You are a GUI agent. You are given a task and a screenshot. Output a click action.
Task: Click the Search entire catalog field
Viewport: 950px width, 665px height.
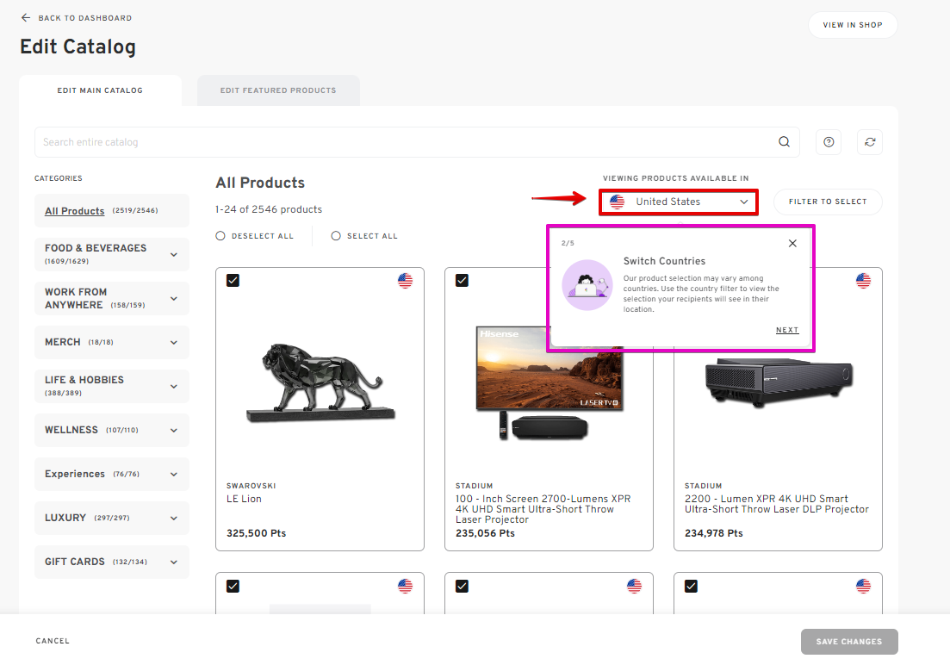tap(405, 142)
